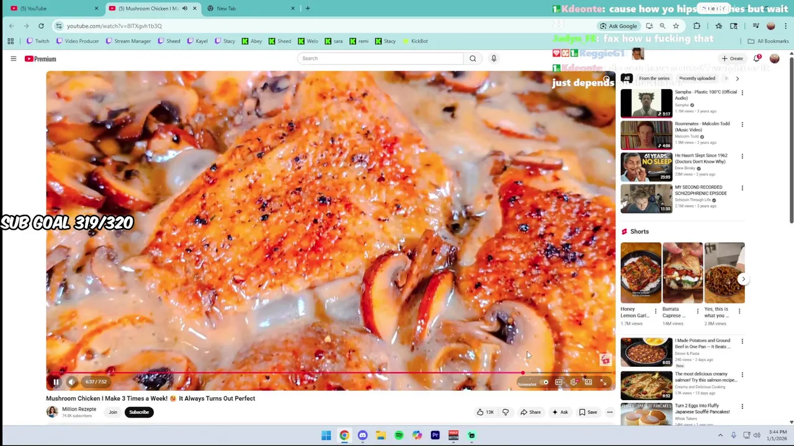
Task: Seek using the red video progress bar
Action: tap(330, 374)
